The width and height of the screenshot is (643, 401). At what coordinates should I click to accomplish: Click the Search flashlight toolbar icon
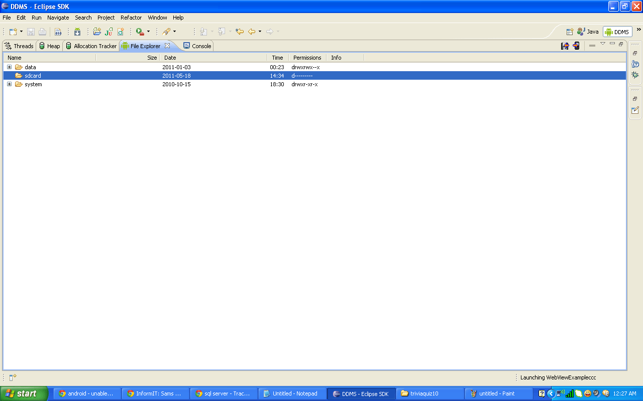166,32
